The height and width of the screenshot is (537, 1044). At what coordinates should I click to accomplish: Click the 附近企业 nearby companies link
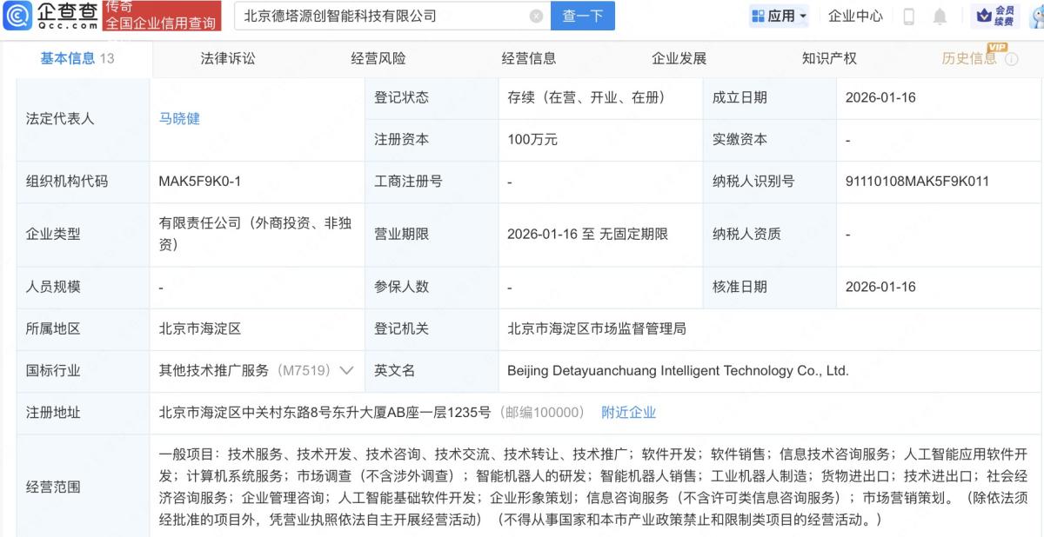(x=630, y=413)
